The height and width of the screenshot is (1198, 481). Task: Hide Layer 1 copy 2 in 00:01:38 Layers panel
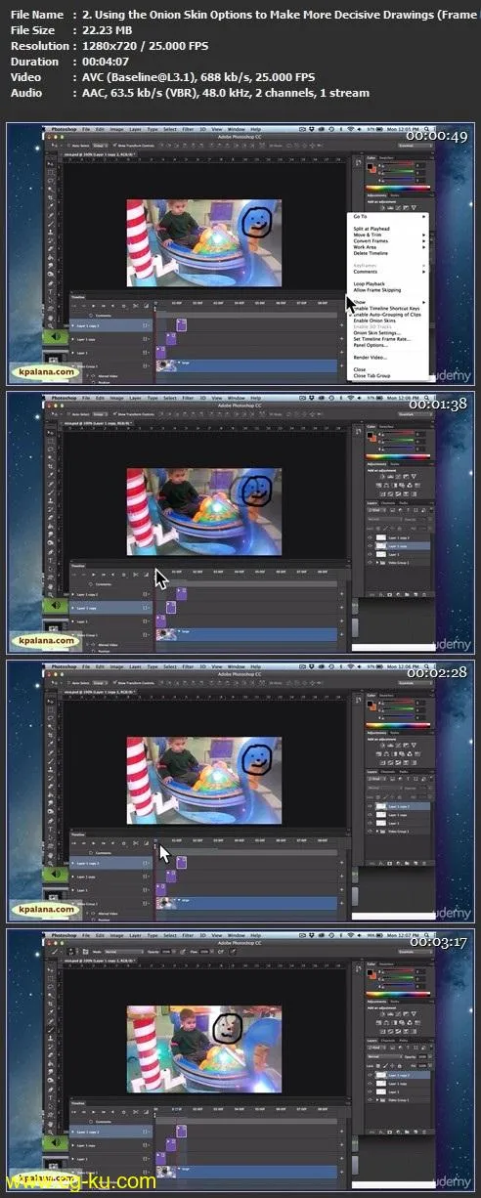coord(370,537)
